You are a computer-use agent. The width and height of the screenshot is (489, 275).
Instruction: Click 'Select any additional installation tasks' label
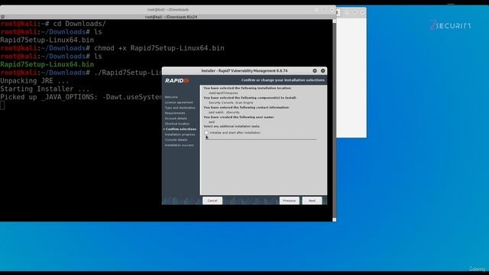232,126
